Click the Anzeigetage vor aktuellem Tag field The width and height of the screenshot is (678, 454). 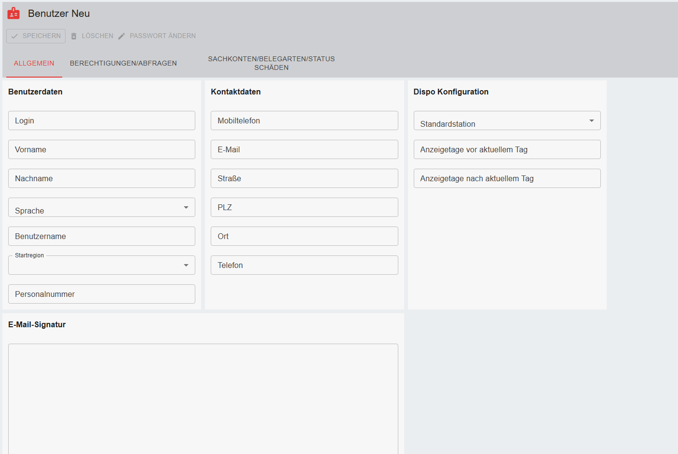tap(506, 149)
